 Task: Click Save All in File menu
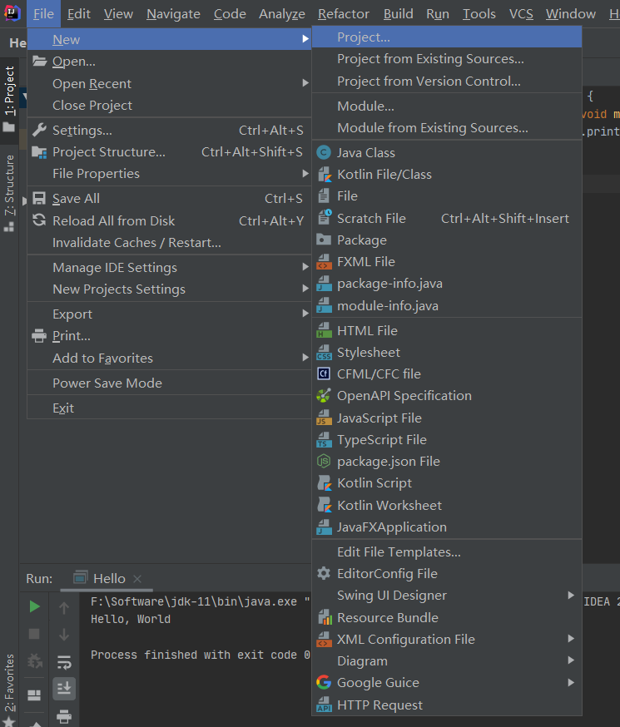coord(169,199)
